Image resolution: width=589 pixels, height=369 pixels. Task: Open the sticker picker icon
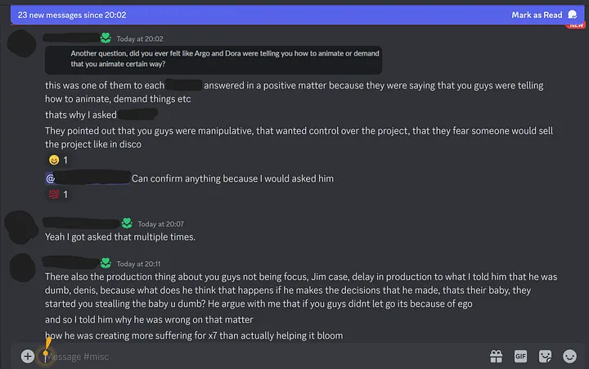[545, 356]
